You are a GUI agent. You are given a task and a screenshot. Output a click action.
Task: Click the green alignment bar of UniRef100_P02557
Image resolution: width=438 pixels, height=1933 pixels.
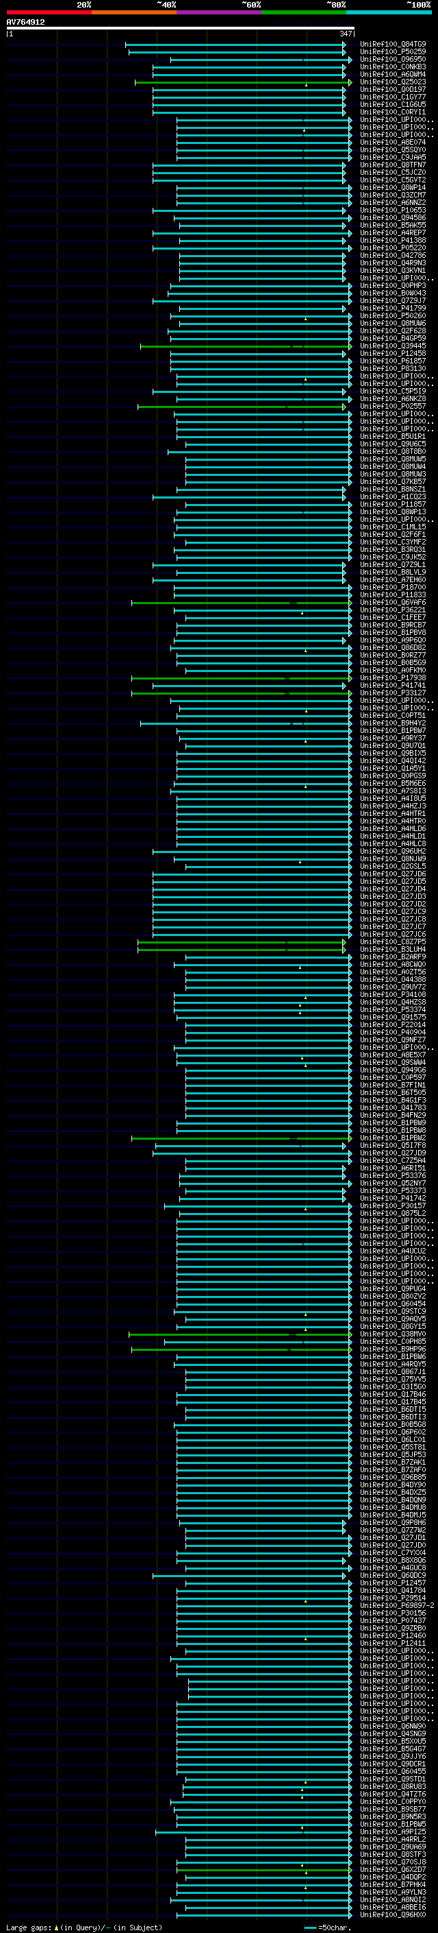[x=242, y=407]
